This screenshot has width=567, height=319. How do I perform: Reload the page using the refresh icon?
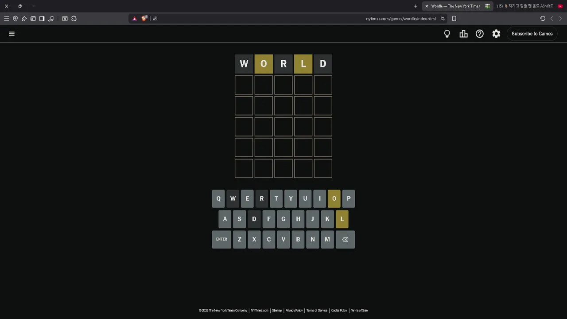coord(543,19)
